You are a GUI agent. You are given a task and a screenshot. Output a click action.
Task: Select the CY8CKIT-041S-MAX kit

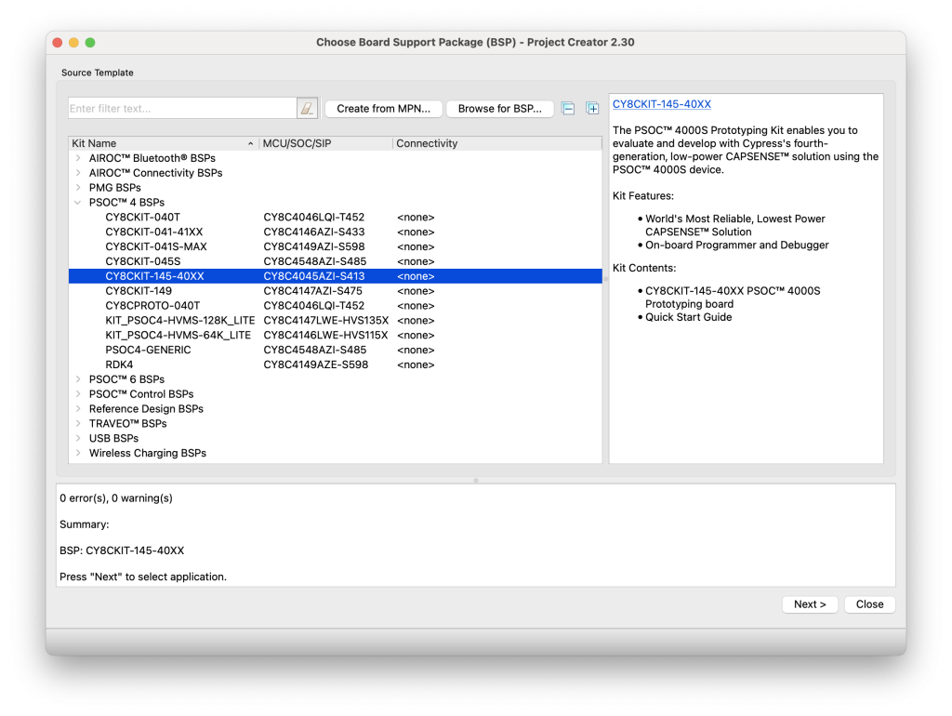[156, 246]
